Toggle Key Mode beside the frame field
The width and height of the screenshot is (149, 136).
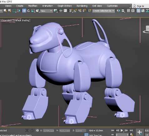(x=112, y=135)
